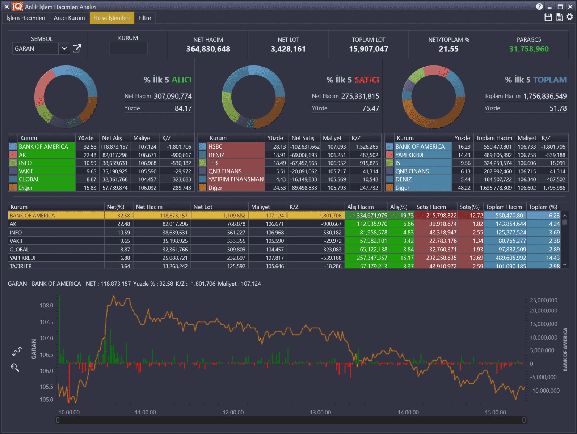Image resolution: width=577 pixels, height=434 pixels.
Task: Click the İlk 5 SATICI donut chart
Action: 253,97
